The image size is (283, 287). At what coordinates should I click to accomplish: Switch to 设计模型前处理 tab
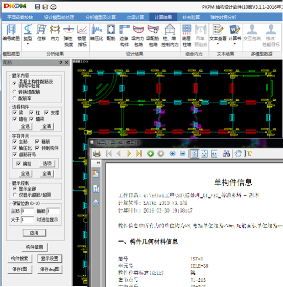coord(59,17)
